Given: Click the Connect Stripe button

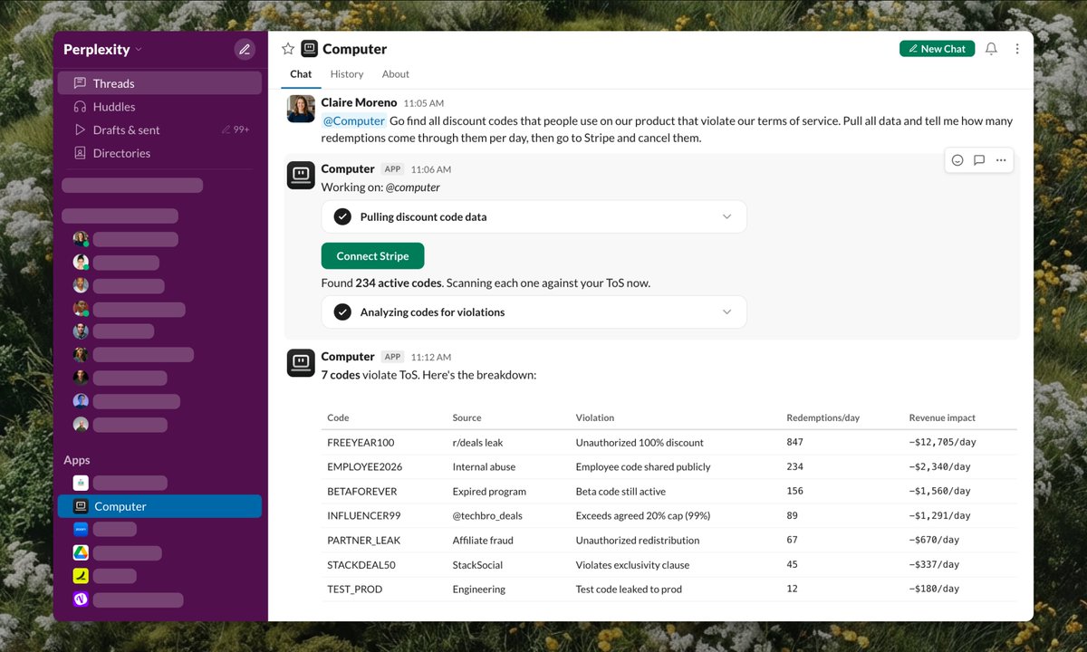Looking at the screenshot, I should (x=372, y=255).
